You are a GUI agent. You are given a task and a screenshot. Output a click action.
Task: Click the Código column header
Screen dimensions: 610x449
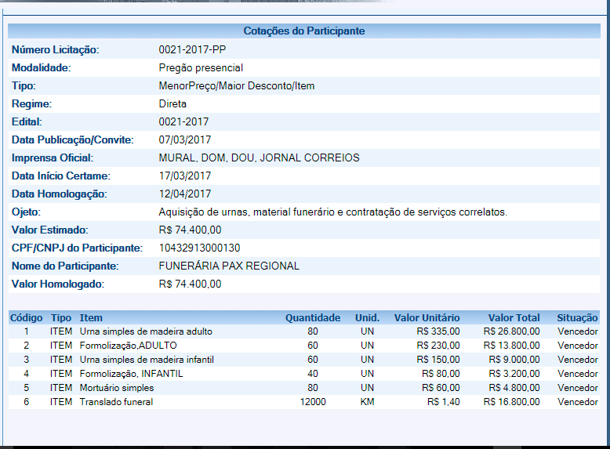[26, 318]
